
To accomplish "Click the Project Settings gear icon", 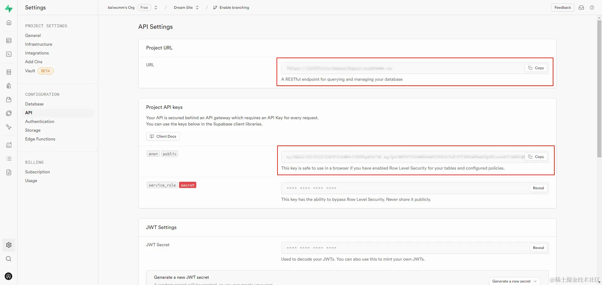I will (x=9, y=245).
